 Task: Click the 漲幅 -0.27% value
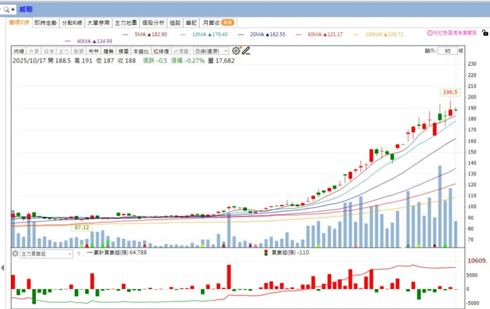click(x=188, y=61)
